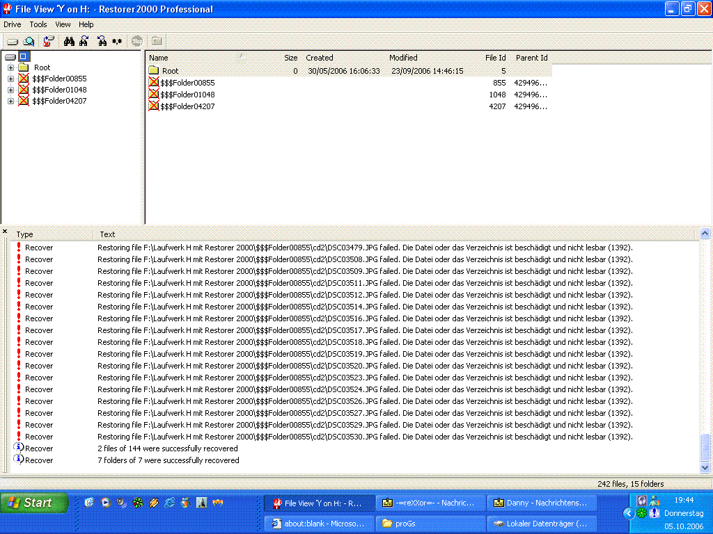This screenshot has width=713, height=534.
Task: Launch ICQ flower icon in quick launch
Action: (x=138, y=503)
